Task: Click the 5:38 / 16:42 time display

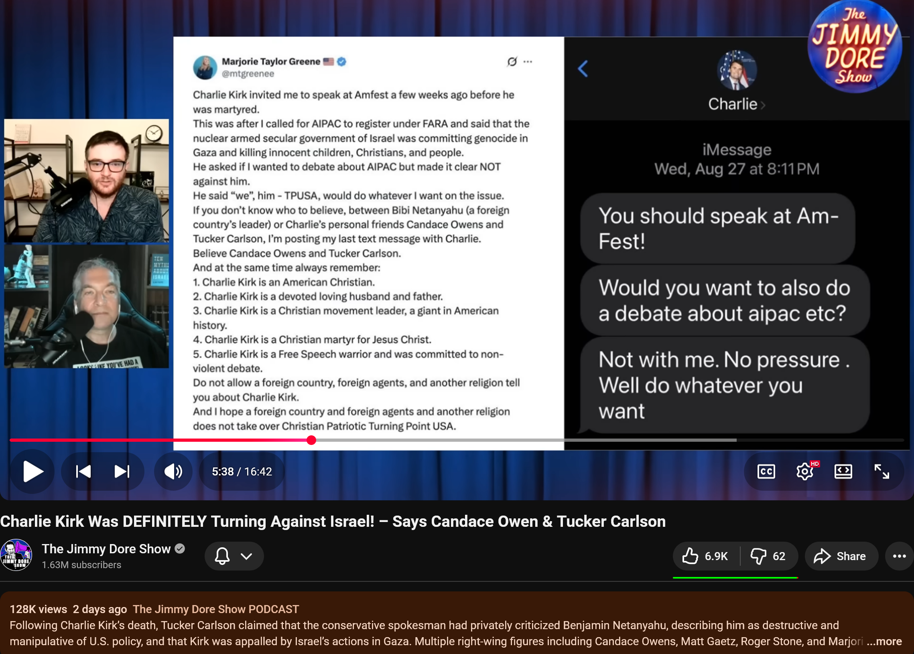Action: (x=242, y=471)
